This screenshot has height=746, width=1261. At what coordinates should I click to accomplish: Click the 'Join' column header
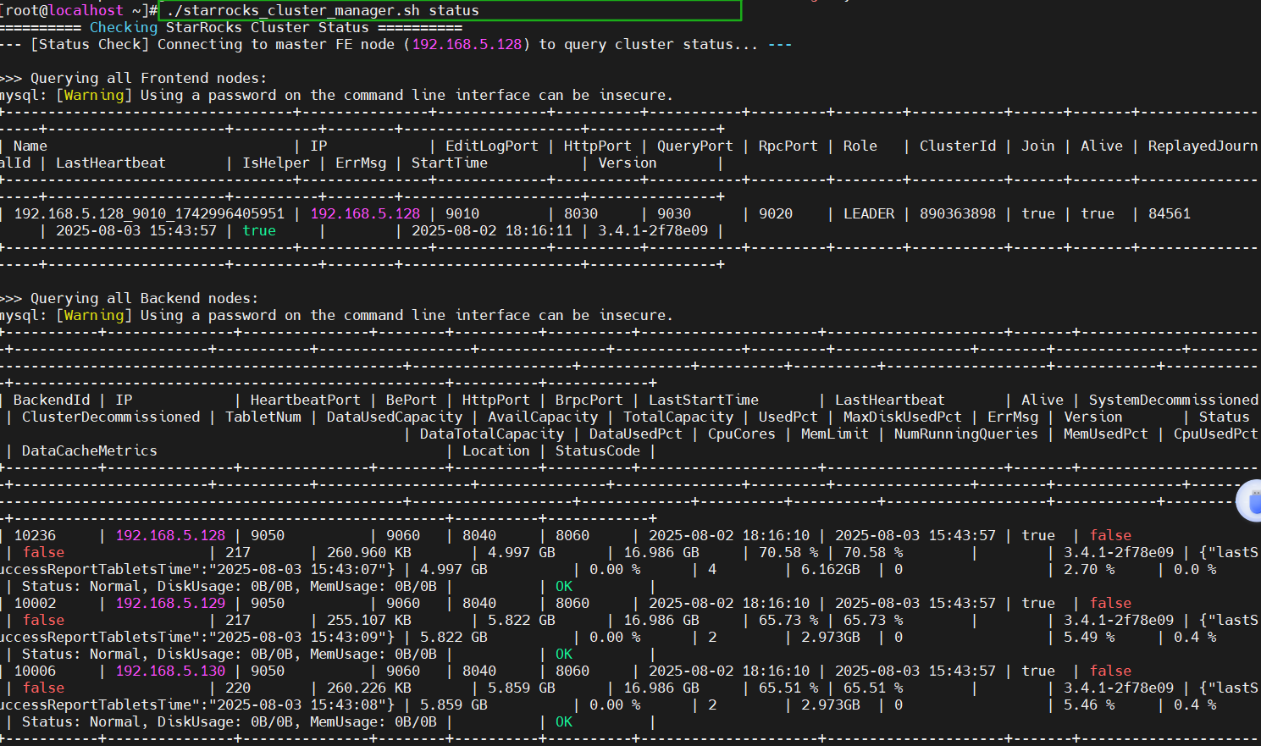1038,146
